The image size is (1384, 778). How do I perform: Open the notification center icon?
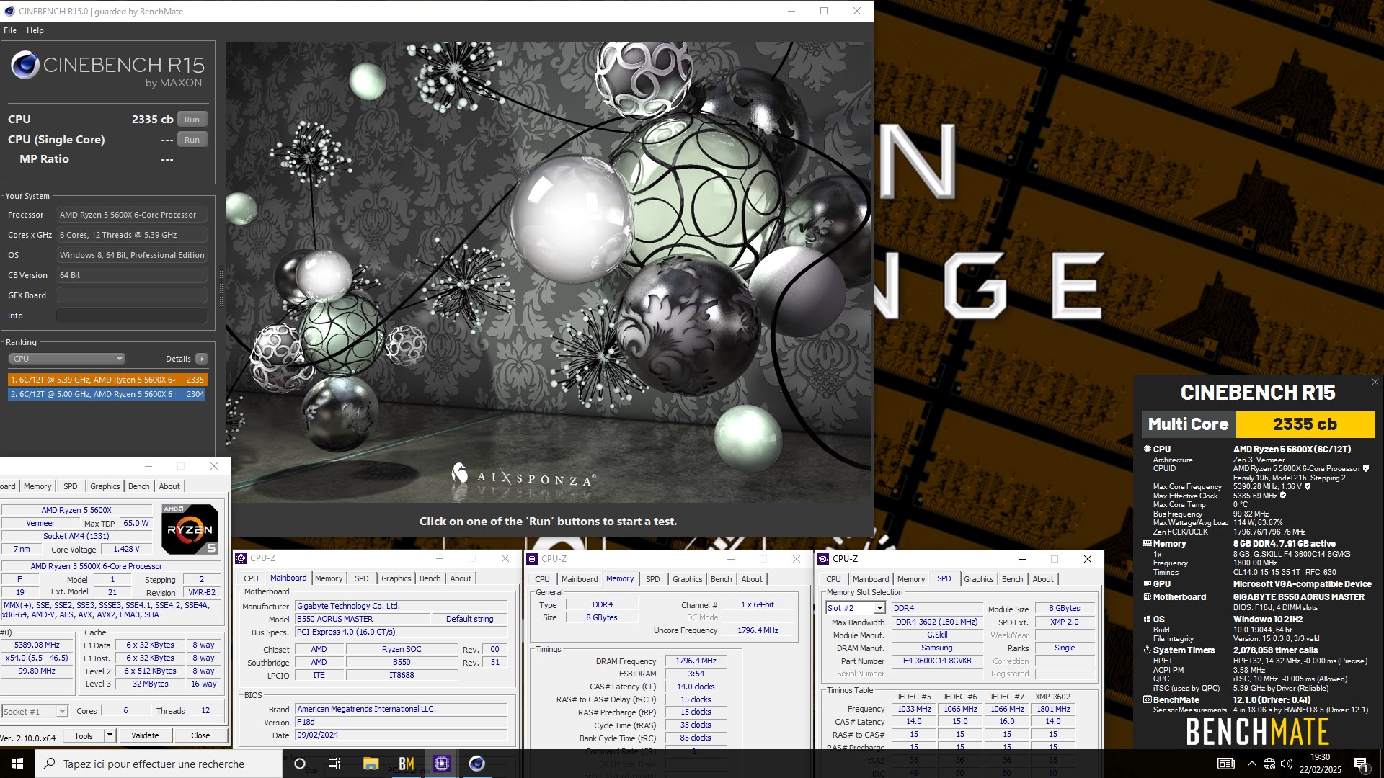coord(1362,764)
